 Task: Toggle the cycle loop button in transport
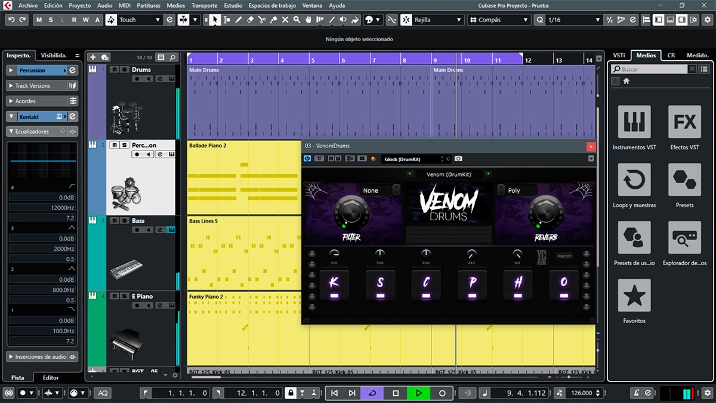pyautogui.click(x=372, y=393)
